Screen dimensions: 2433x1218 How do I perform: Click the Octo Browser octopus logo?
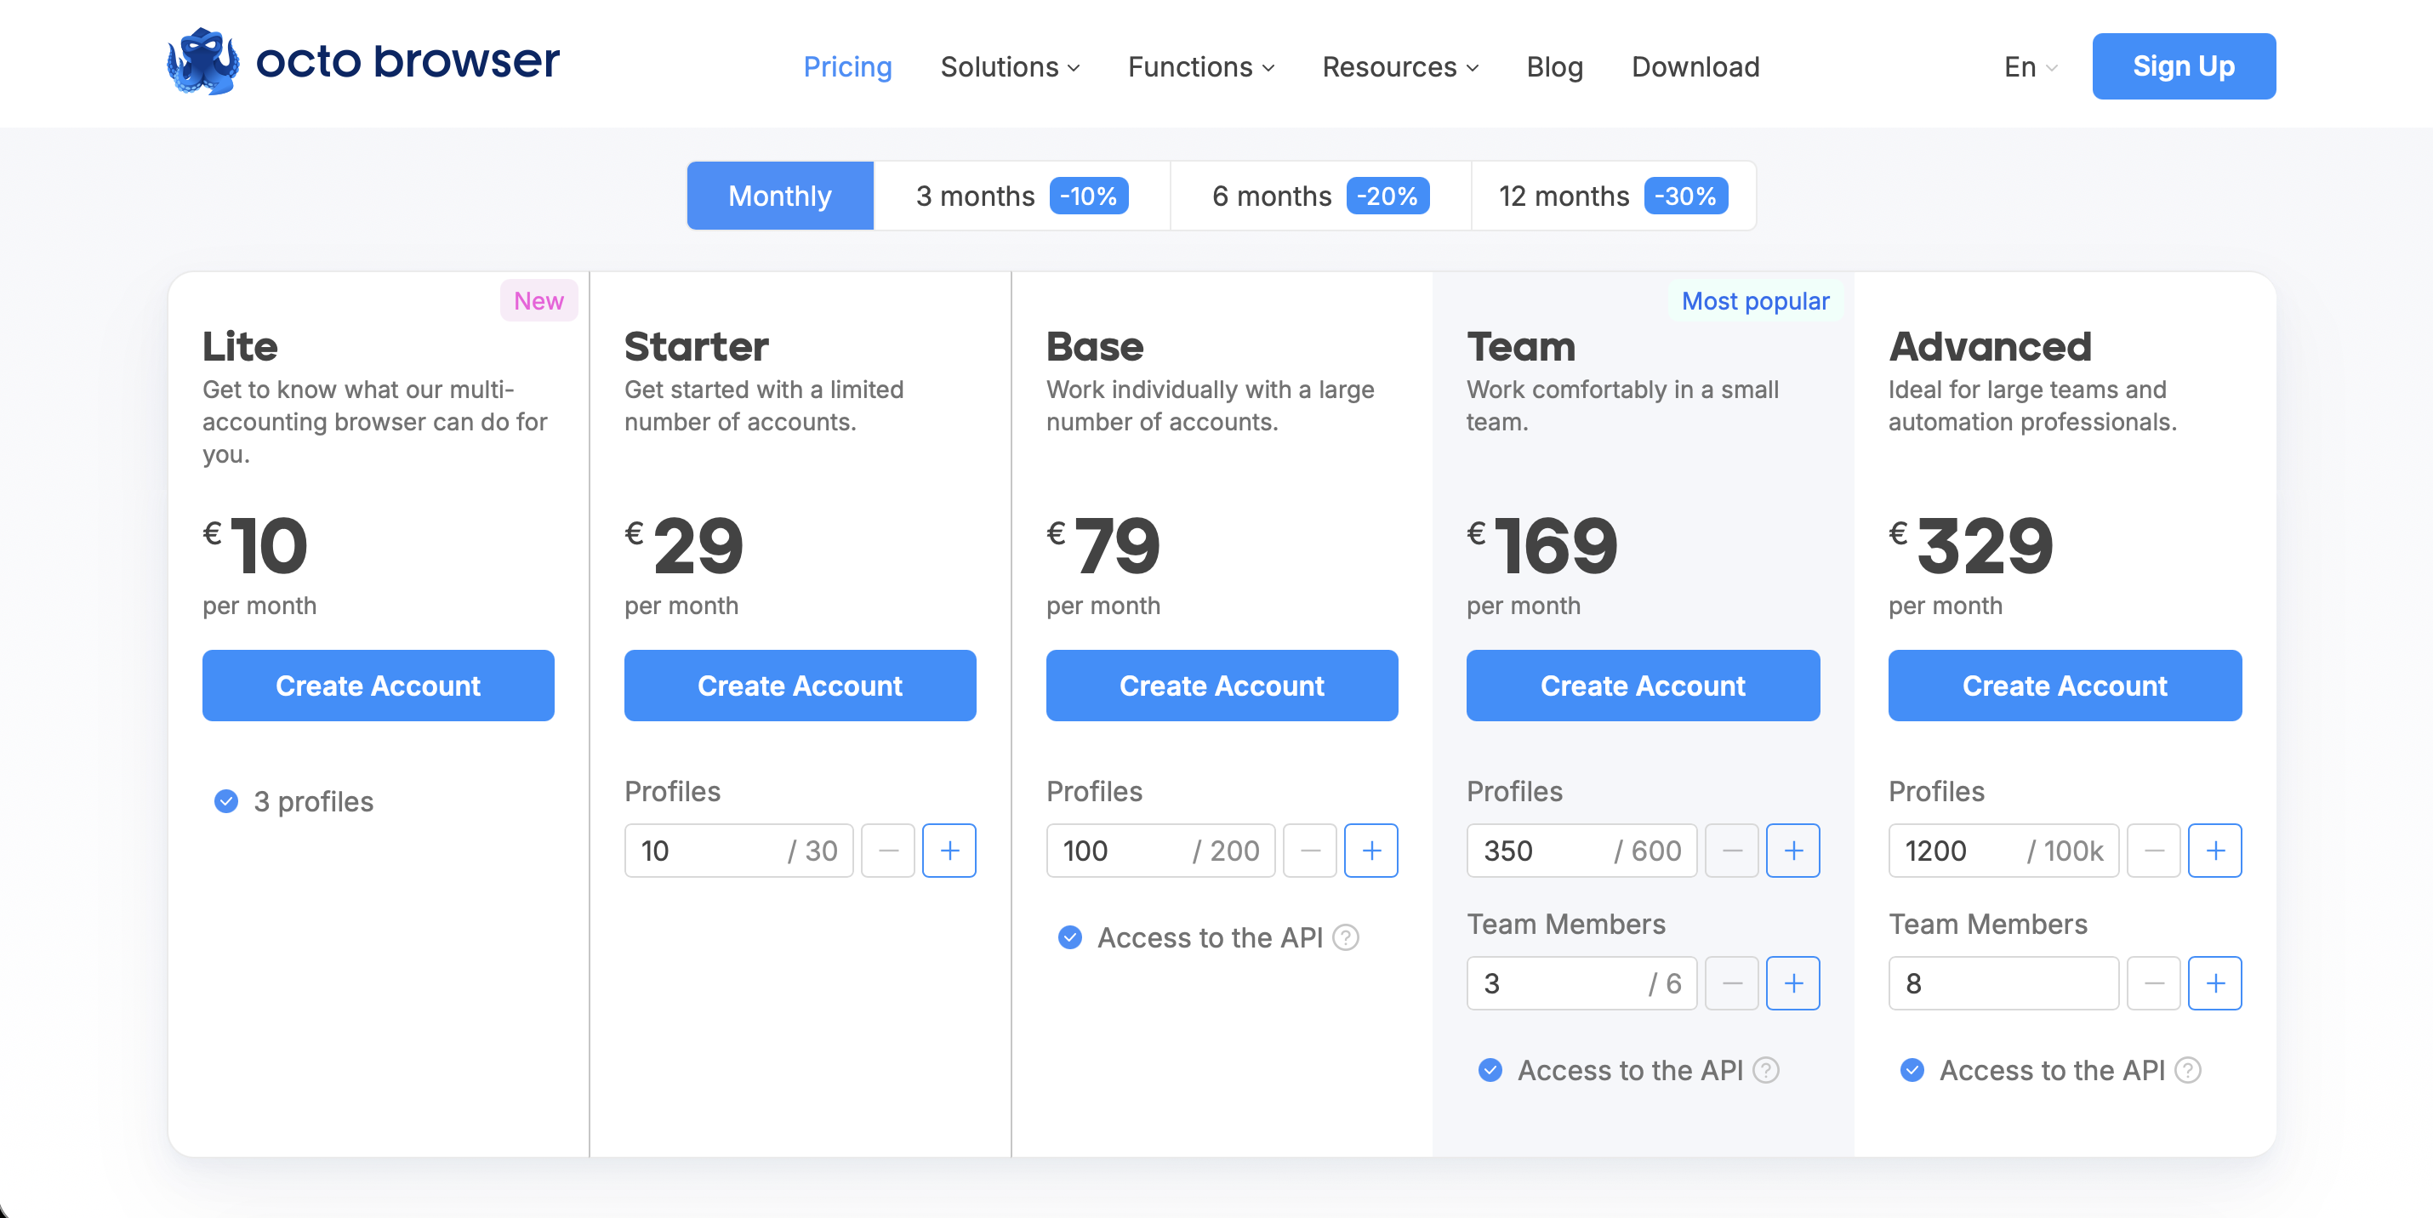point(203,62)
